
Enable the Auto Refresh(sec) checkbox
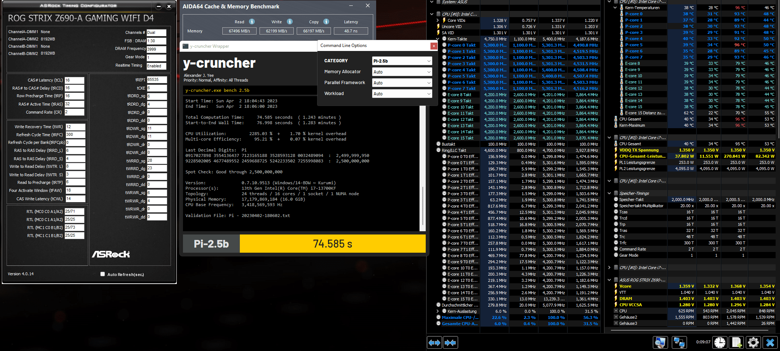[x=103, y=274]
